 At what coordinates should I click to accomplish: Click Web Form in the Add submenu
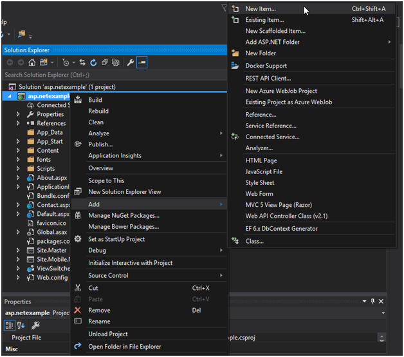(259, 194)
